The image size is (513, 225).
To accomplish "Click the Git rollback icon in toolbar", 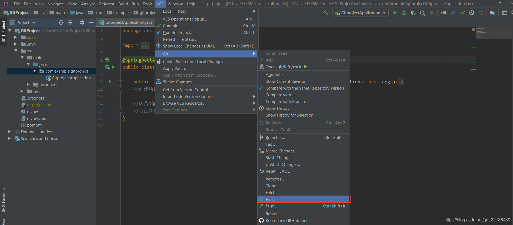I will (481, 13).
